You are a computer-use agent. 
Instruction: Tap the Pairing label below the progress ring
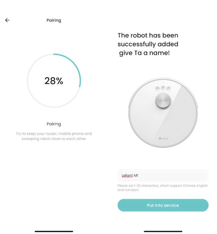point(54,124)
